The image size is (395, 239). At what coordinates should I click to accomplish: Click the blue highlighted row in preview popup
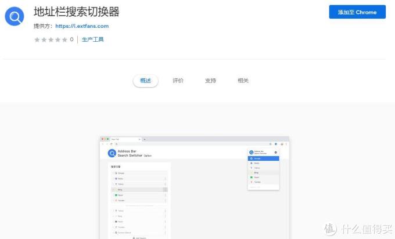click(264, 158)
